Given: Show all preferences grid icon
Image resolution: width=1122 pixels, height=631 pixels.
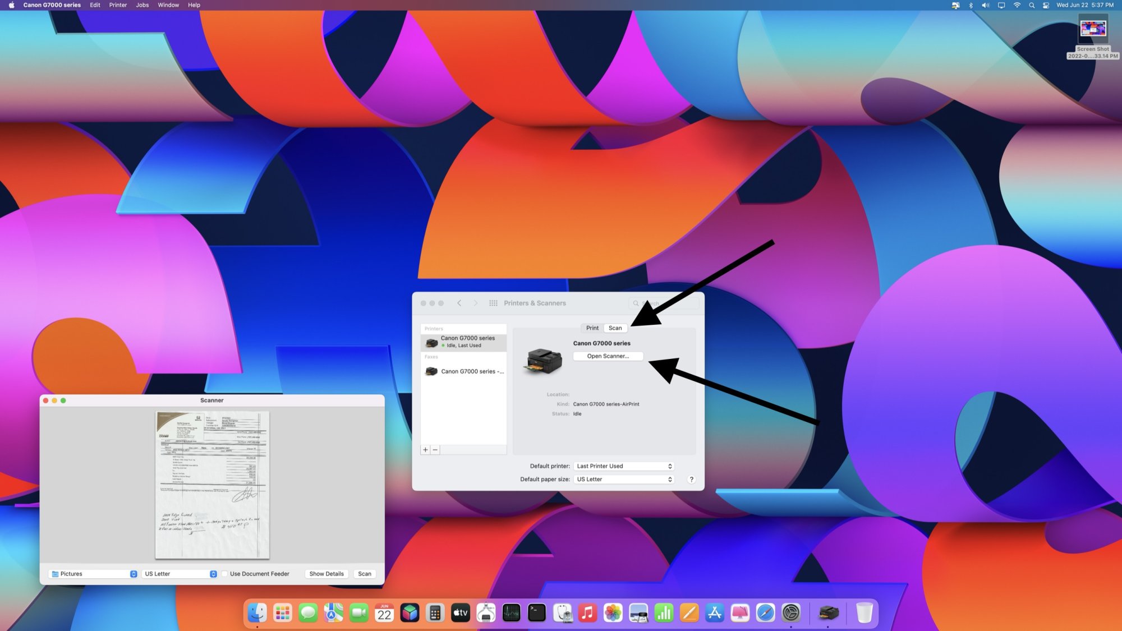Looking at the screenshot, I should [493, 303].
